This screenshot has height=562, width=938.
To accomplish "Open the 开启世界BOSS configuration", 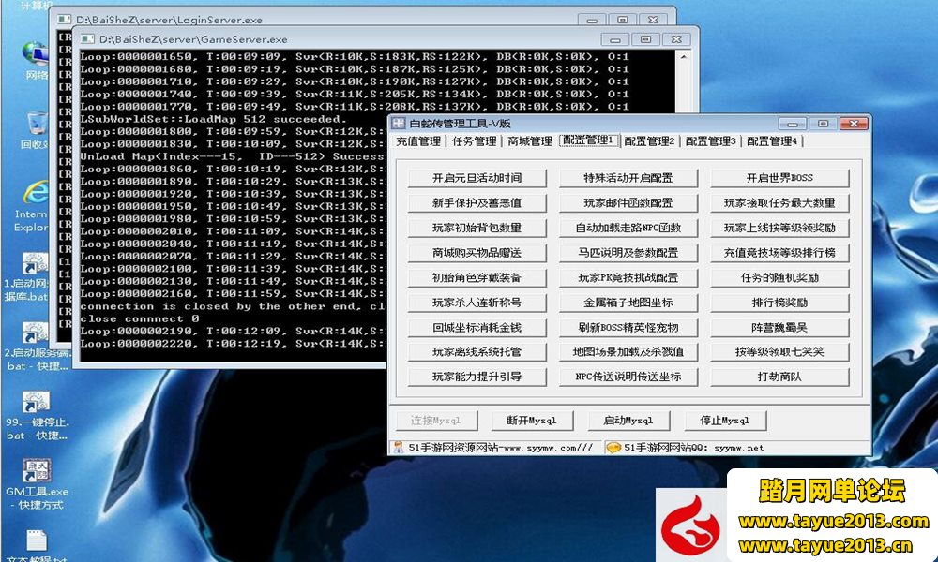I will click(x=779, y=178).
